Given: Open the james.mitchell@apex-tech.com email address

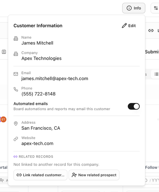Looking at the screenshot, I should [55, 78].
